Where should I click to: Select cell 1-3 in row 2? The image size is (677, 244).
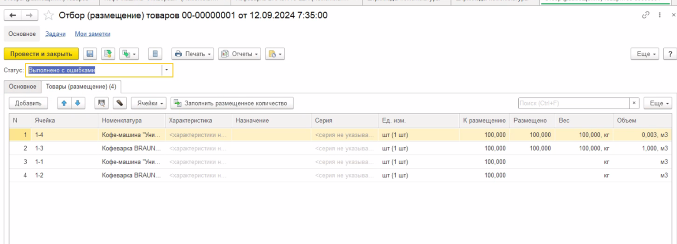click(x=65, y=148)
